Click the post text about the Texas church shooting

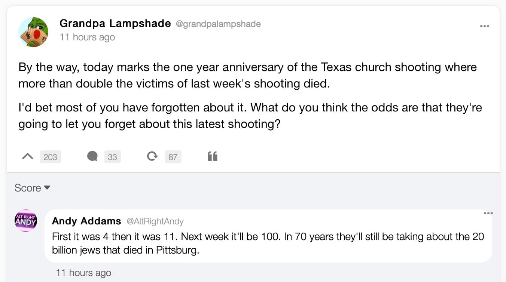pos(247,75)
